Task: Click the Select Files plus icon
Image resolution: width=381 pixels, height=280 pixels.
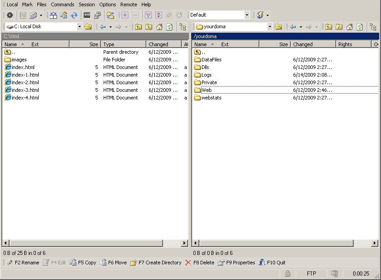Action: (x=125, y=15)
